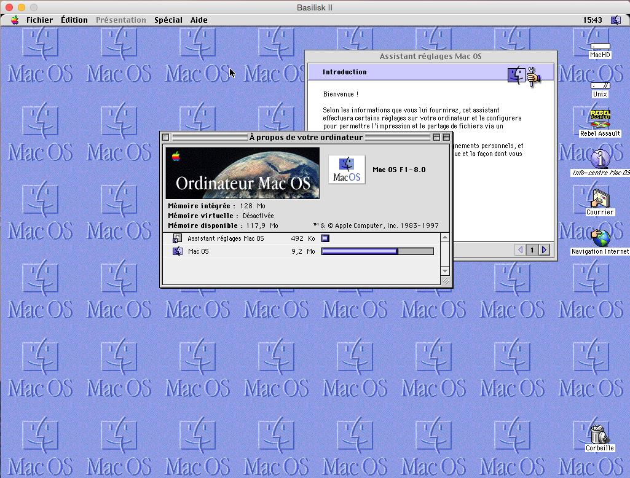Viewport: 630px width, 478px height.
Task: Click the page number 1 in the assistant
Action: (x=532, y=250)
